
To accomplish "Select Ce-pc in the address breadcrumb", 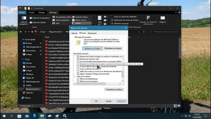I will coord(43,32).
